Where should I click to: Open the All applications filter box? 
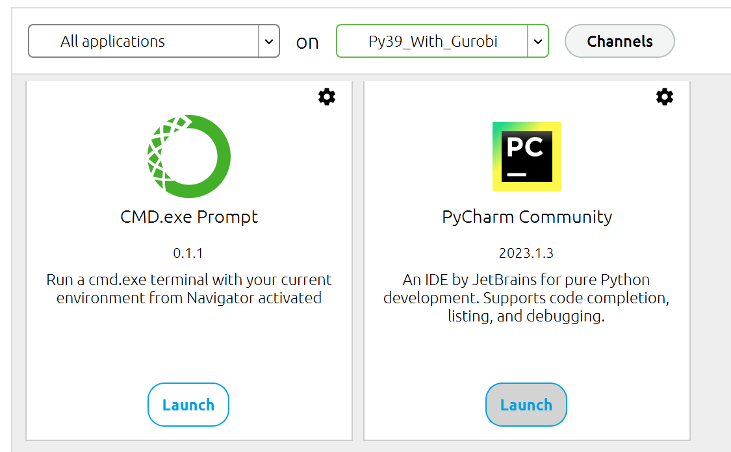tap(144, 42)
